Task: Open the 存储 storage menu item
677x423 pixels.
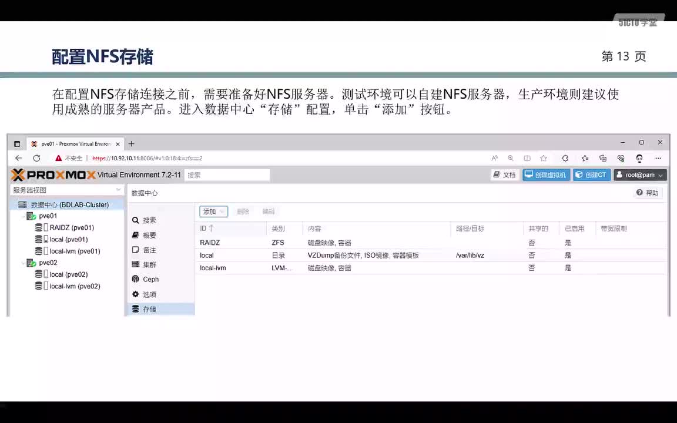Action: coord(161,309)
